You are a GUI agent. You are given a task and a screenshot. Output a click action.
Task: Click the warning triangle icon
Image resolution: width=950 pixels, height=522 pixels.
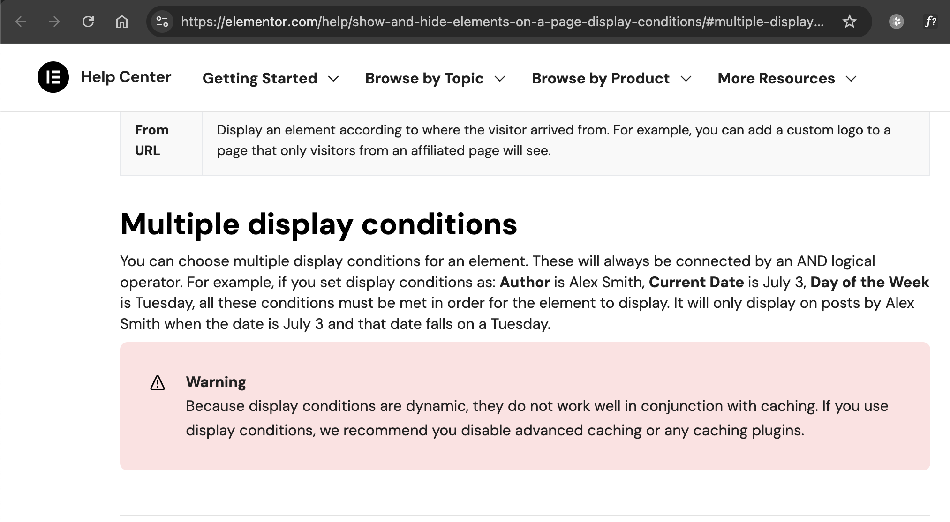pyautogui.click(x=158, y=383)
